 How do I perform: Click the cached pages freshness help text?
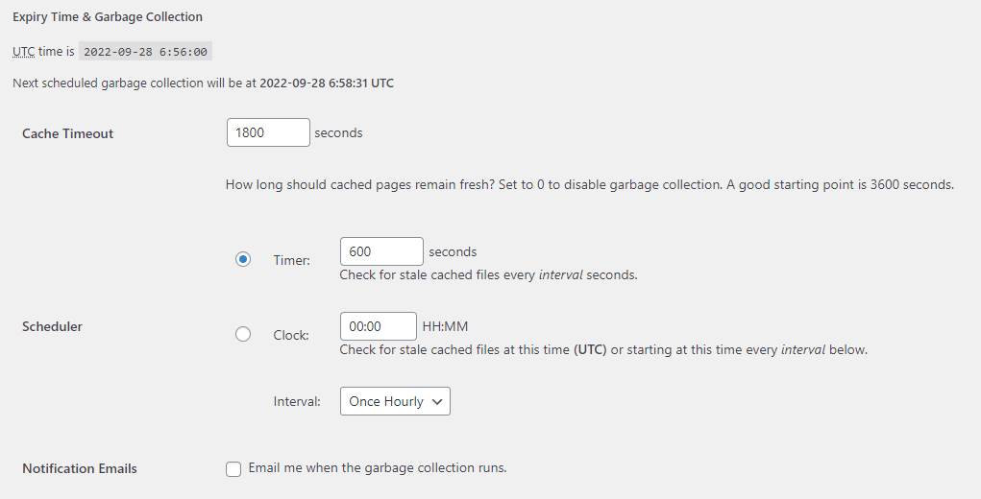589,184
